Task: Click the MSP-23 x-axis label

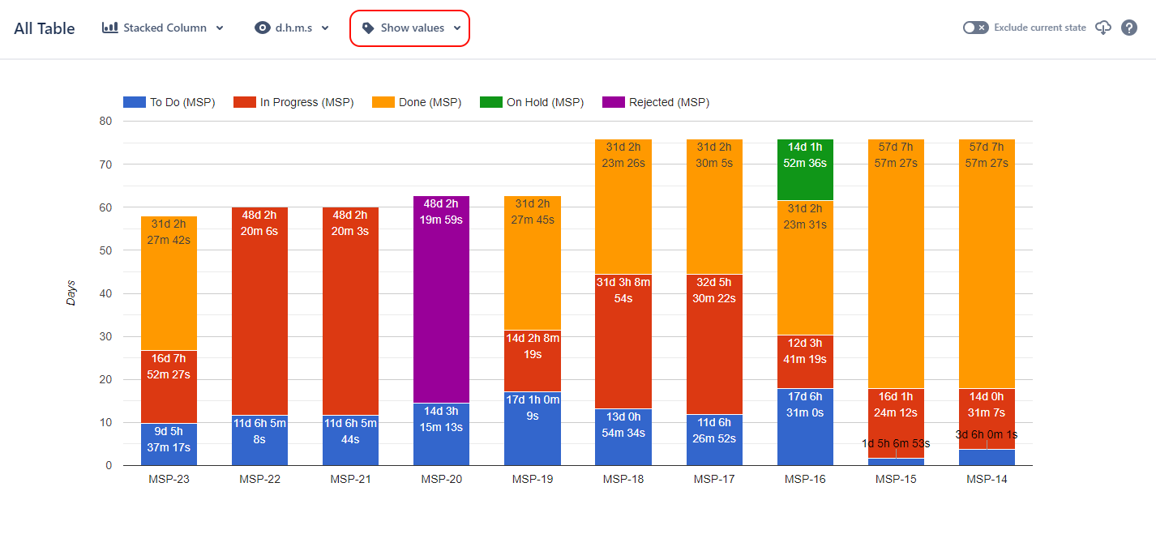Action: [x=169, y=479]
